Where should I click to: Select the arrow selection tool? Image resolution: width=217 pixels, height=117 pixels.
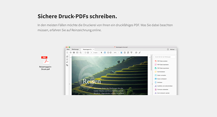(101, 52)
